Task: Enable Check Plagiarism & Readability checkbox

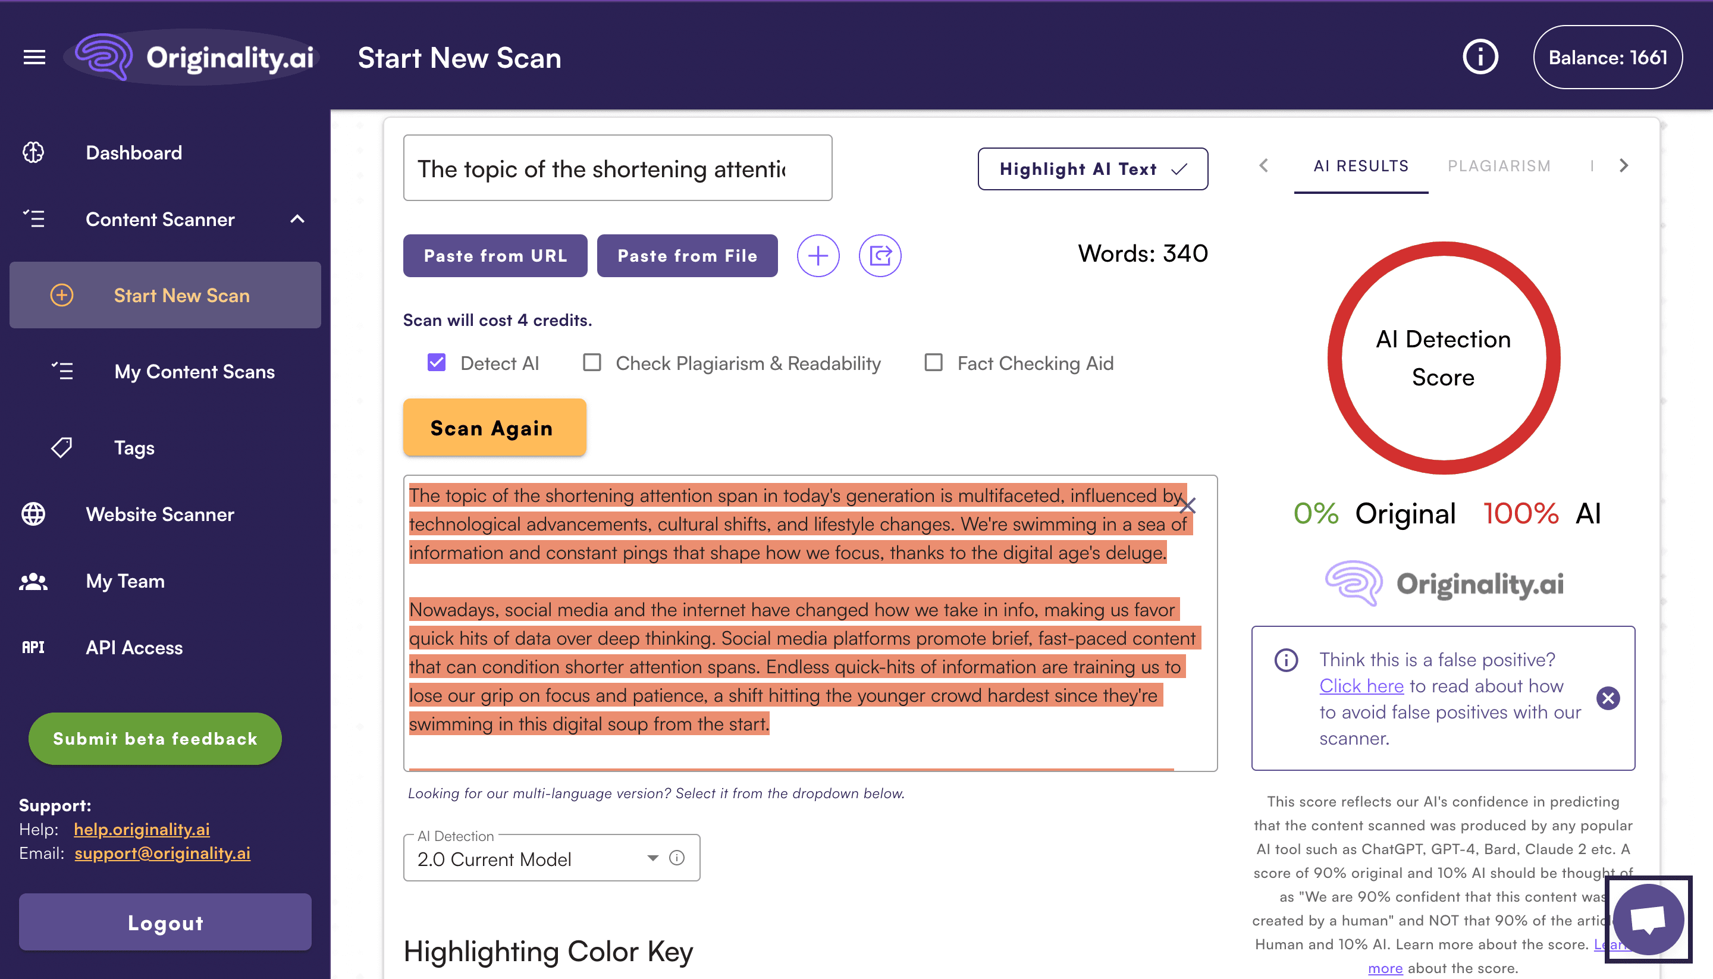Action: [592, 363]
